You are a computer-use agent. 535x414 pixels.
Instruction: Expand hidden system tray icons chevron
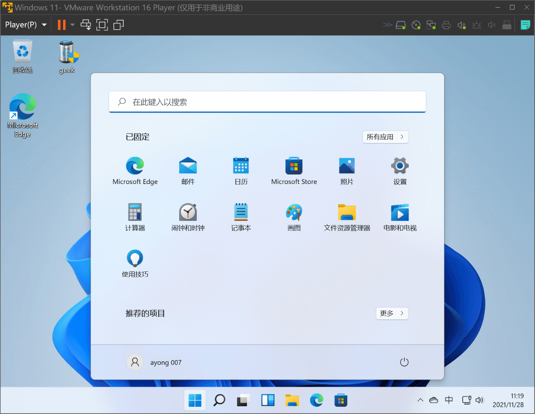click(420, 400)
